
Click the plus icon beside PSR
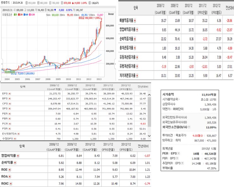pyautogui.click(x=9, y=129)
